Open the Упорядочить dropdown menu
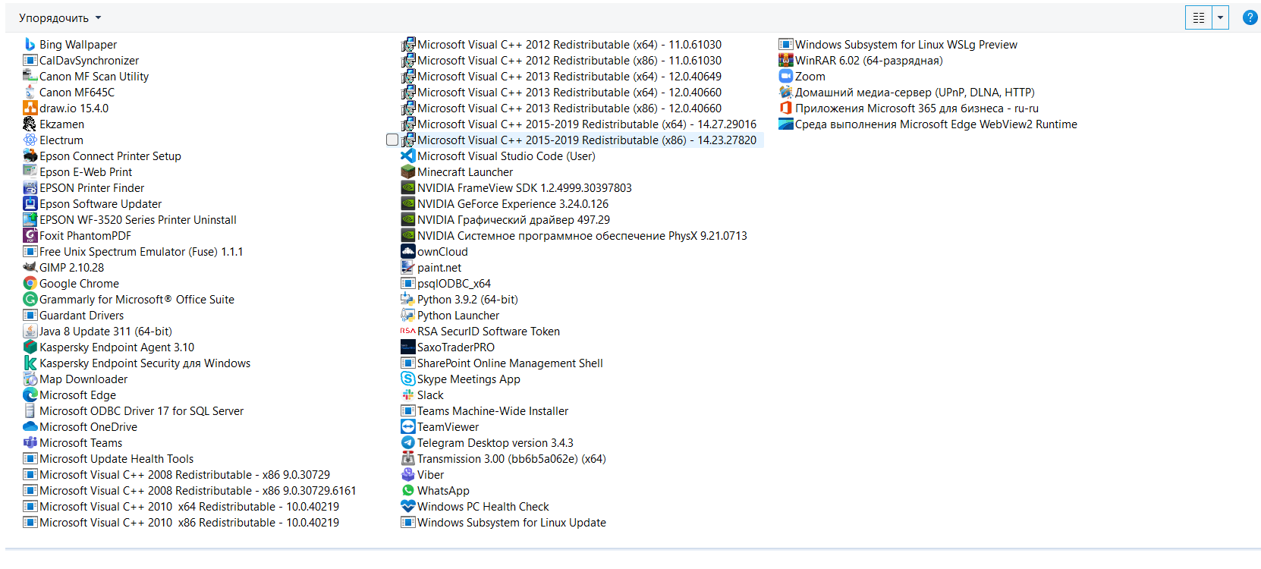Viewport: 1261px width, 569px height. (60, 17)
